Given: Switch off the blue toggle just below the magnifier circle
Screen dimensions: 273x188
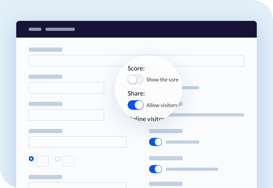Looking at the screenshot, I should [x=156, y=142].
